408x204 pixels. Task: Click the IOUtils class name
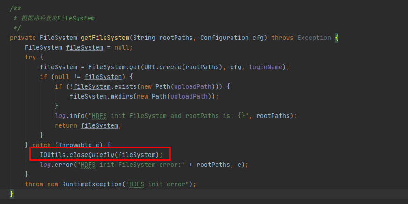click(53, 155)
